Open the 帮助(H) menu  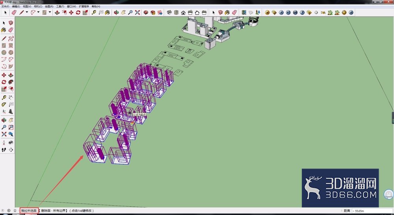[96, 6]
